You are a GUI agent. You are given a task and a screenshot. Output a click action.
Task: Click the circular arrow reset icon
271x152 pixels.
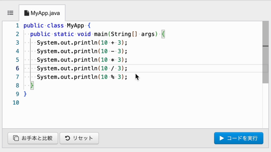(67, 138)
